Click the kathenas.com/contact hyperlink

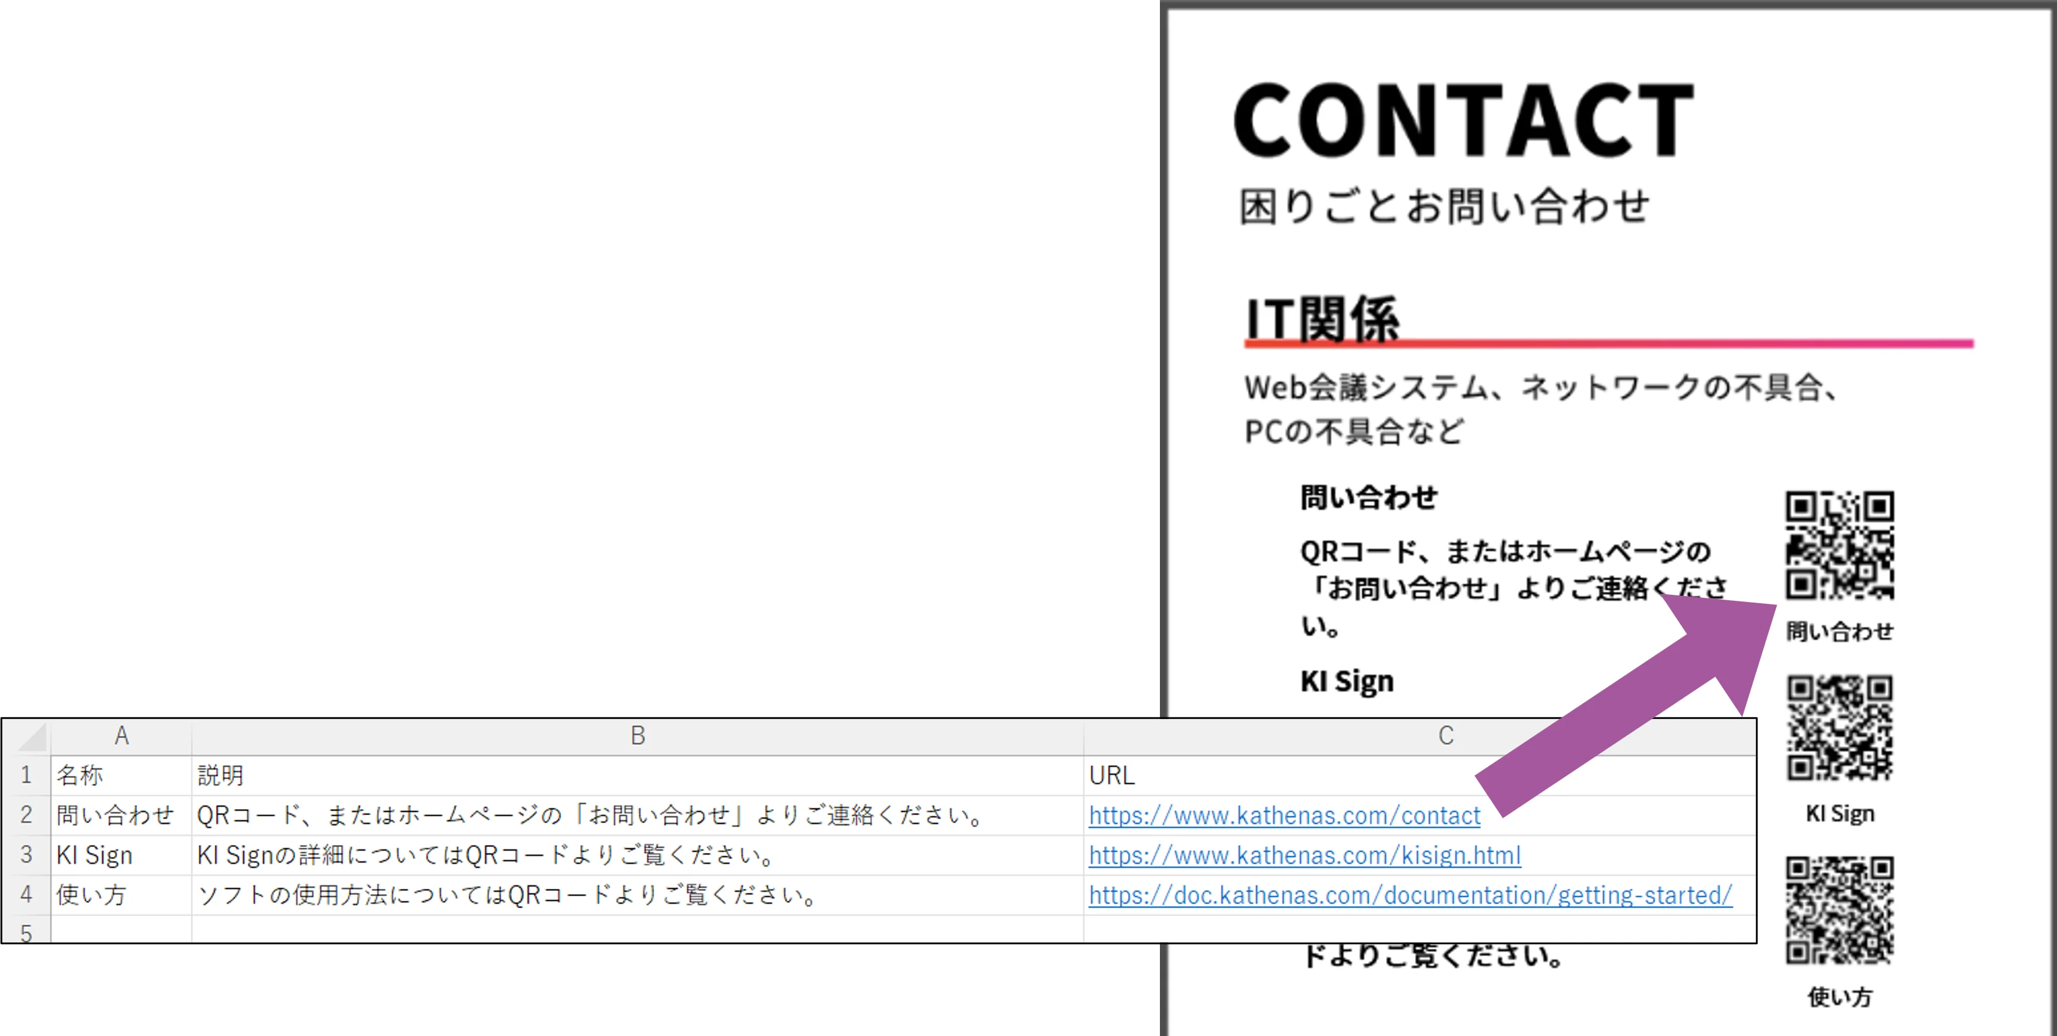(1284, 815)
